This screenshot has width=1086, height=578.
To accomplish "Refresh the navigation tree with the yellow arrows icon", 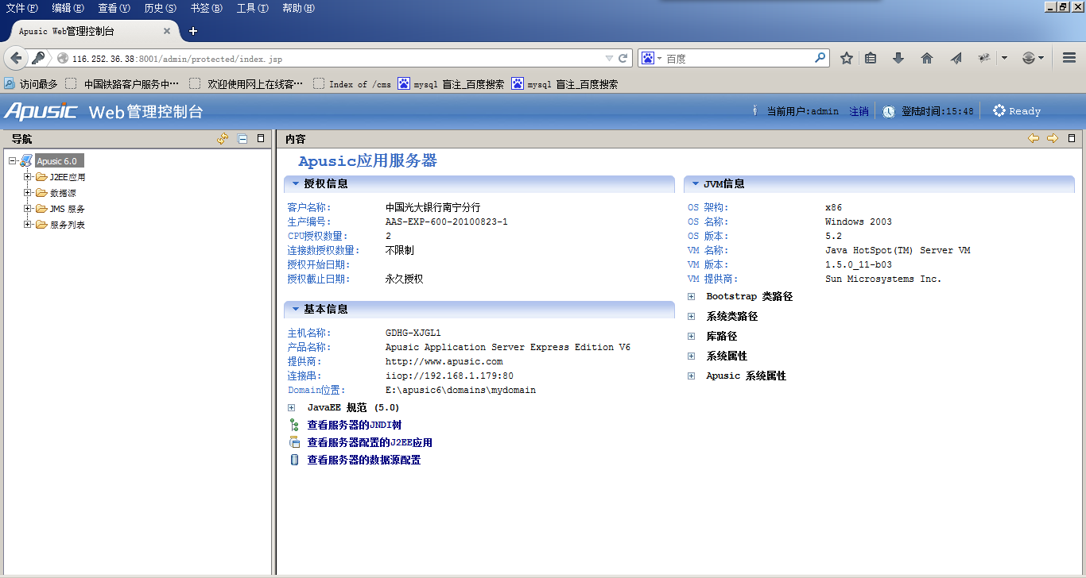I will (x=223, y=139).
